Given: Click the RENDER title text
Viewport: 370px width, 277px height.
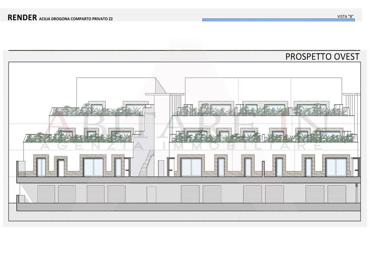Looking at the screenshot, I should [x=22, y=17].
